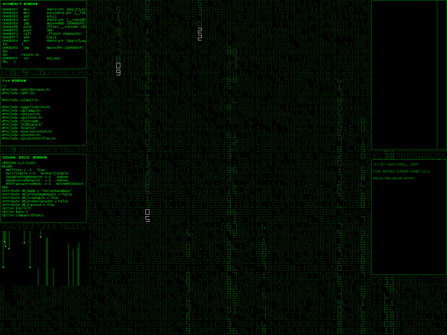Click the 'Option Explicit' line
This screenshot has width=447, height=335.
click(17, 208)
